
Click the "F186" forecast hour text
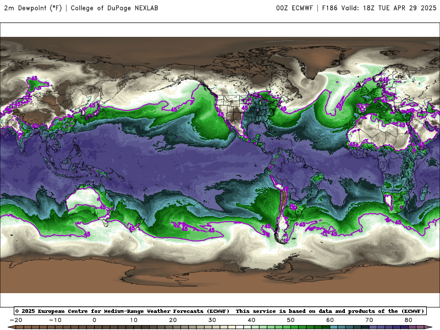coord(329,8)
